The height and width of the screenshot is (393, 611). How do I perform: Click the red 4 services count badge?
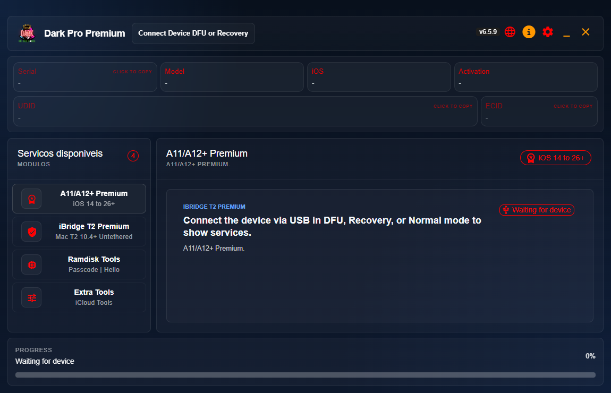[x=133, y=156]
